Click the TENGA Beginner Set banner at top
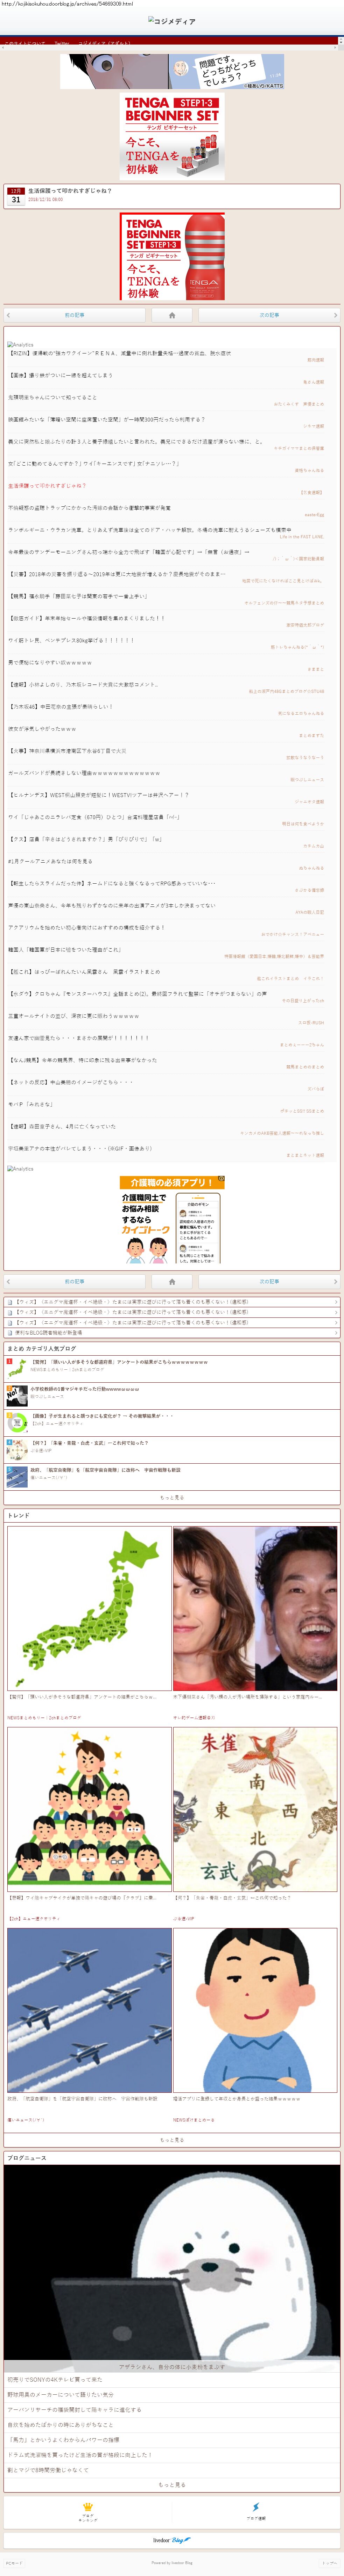This screenshot has height=2576, width=344. pyautogui.click(x=171, y=135)
